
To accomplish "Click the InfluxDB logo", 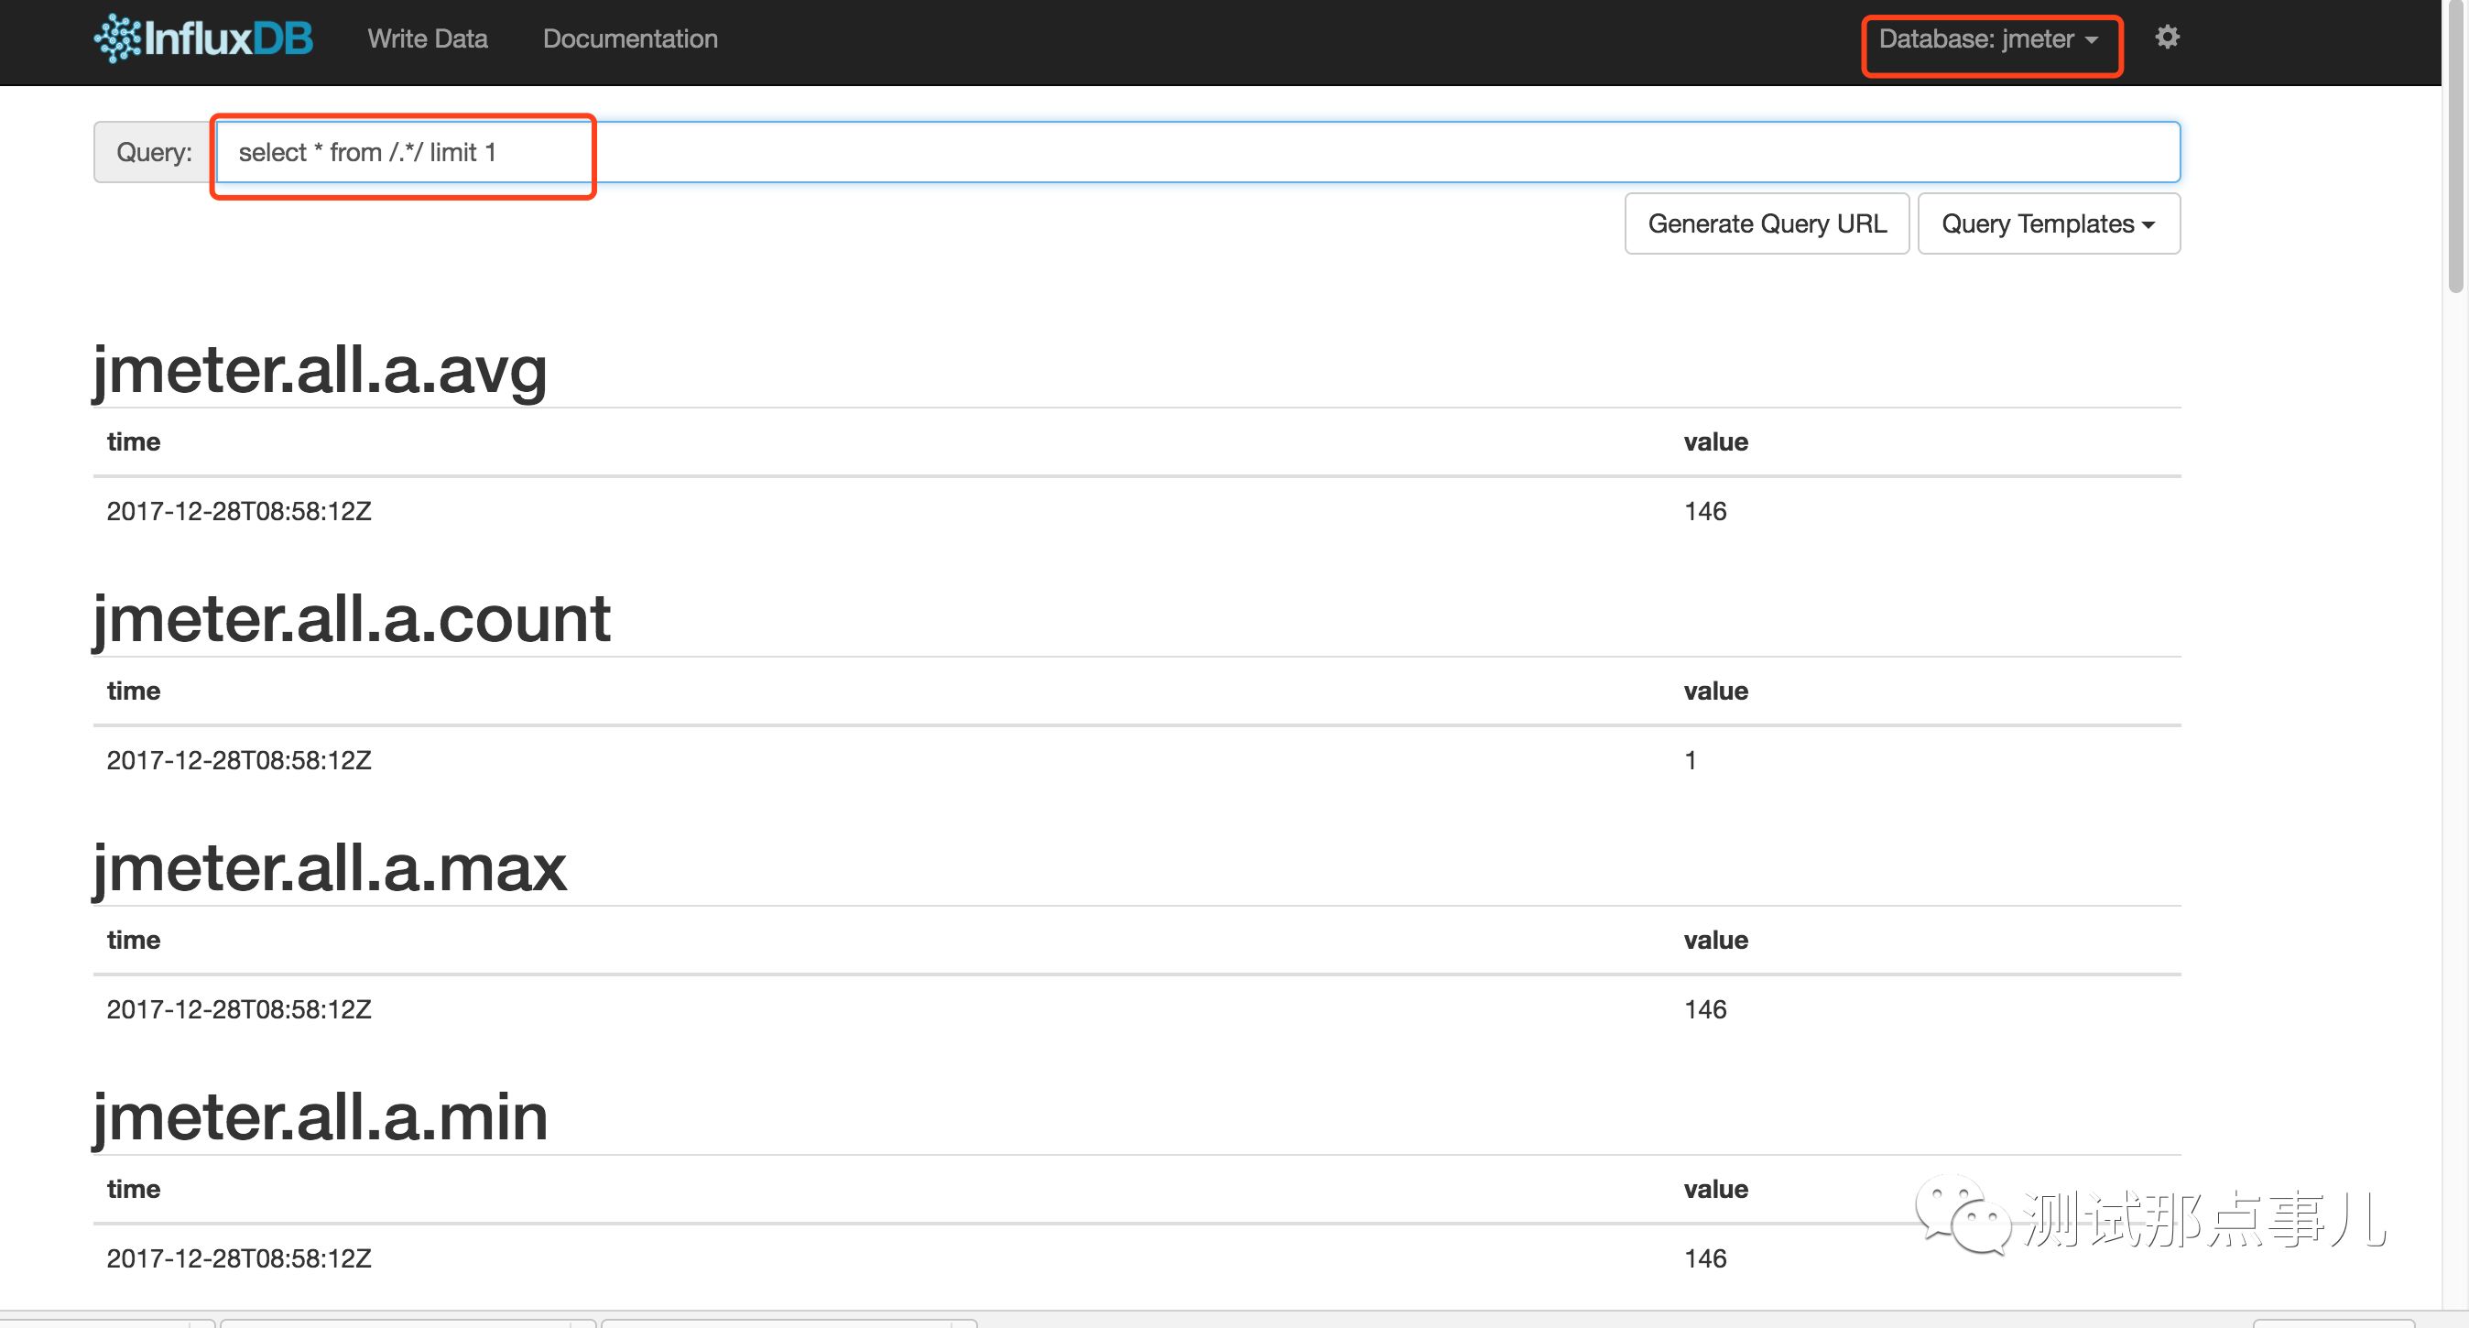I will tap(203, 38).
